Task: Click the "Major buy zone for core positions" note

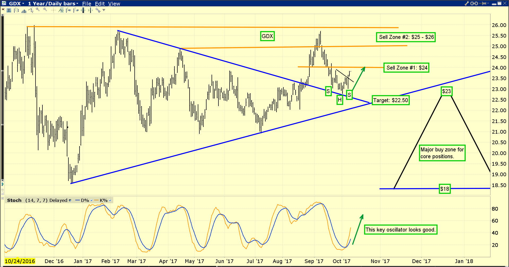Action: click(442, 153)
